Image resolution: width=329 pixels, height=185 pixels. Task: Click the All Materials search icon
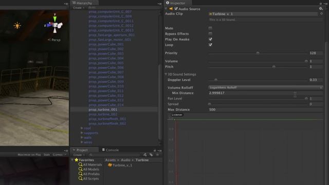80,164
